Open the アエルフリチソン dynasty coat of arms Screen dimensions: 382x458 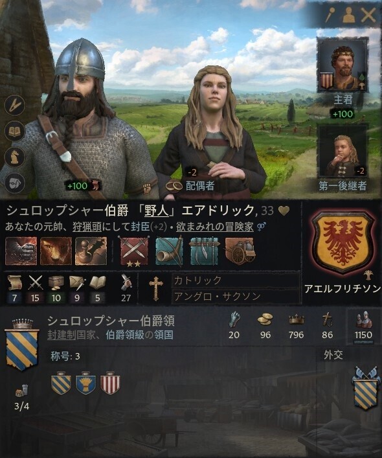343,242
